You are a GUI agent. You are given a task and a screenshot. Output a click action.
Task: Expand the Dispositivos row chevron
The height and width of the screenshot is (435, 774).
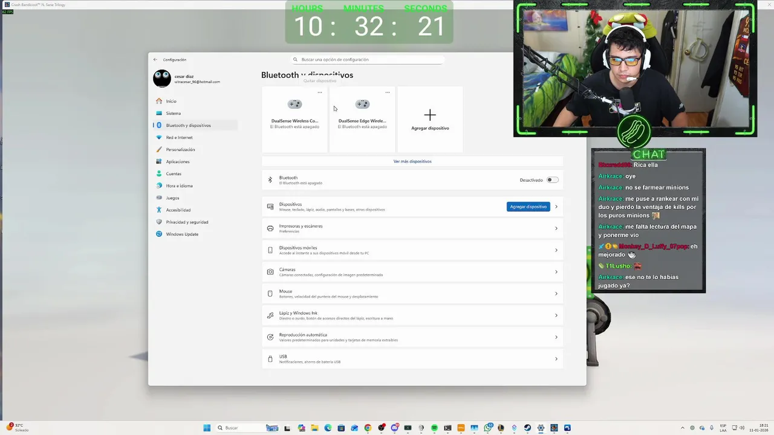(556, 207)
